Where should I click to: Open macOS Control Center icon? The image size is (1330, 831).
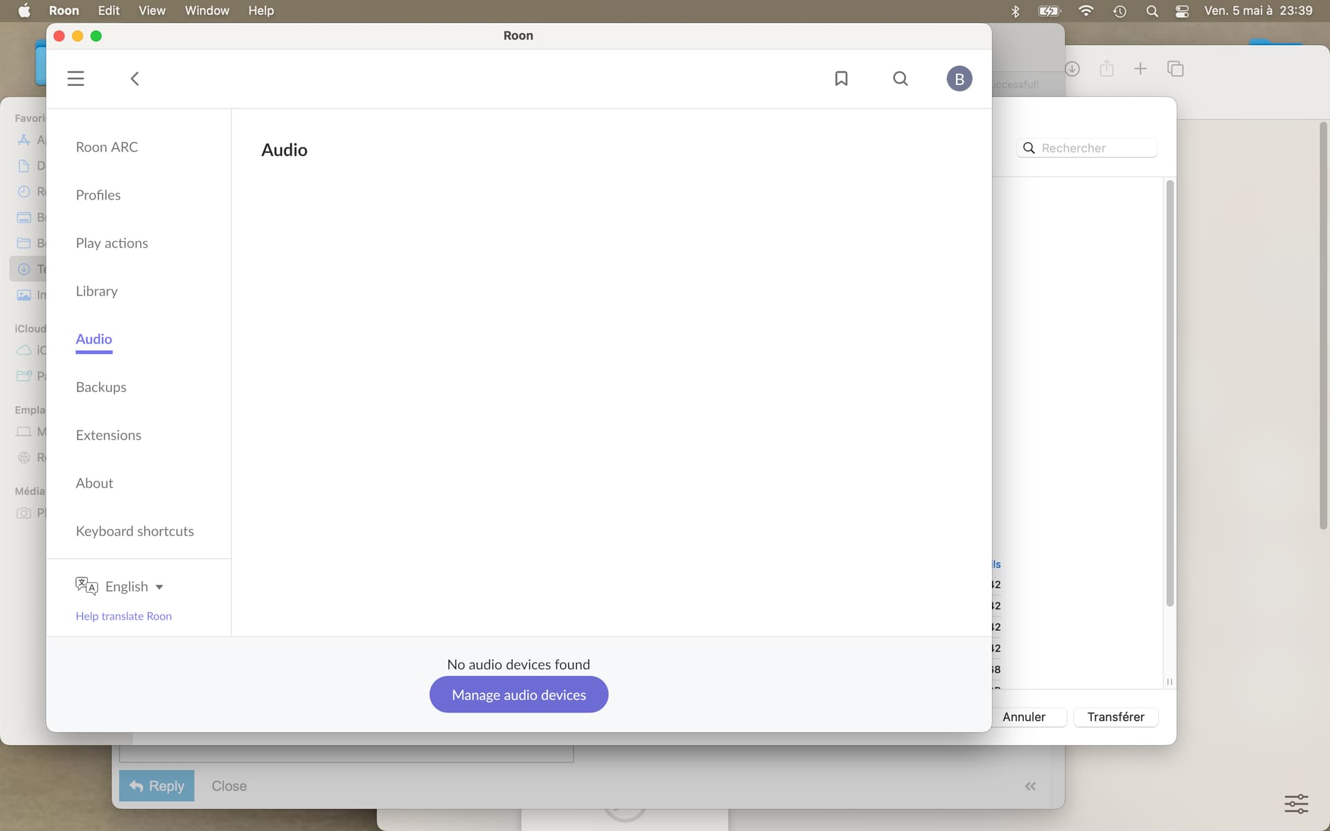click(x=1182, y=11)
